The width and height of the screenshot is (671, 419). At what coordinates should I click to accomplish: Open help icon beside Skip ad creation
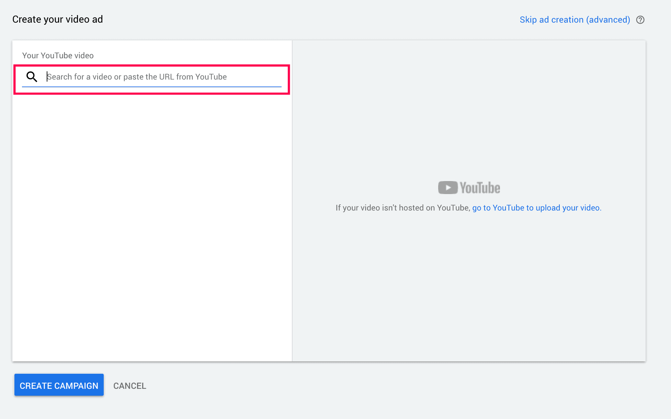point(640,20)
